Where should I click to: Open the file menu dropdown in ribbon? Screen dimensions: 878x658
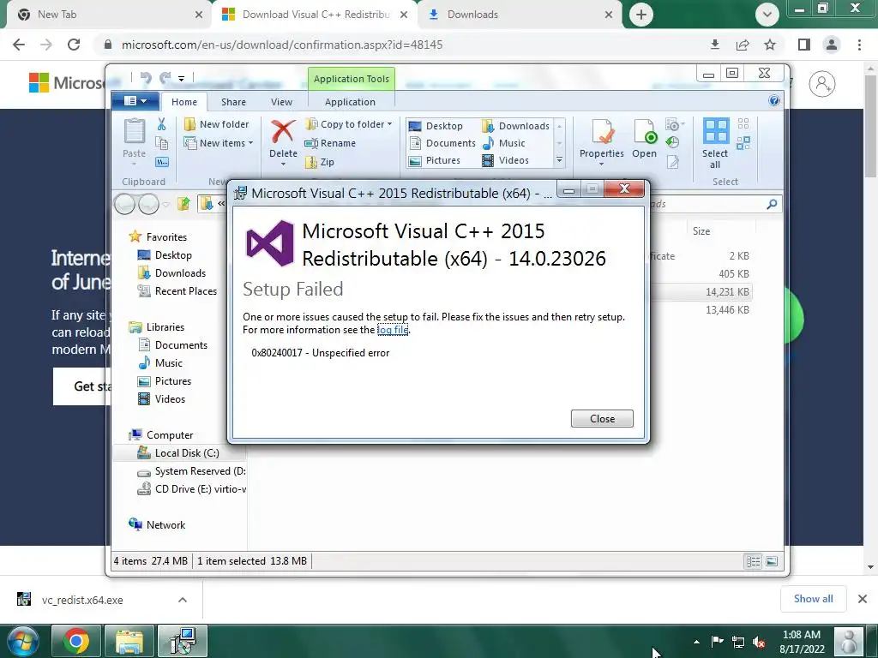135,101
